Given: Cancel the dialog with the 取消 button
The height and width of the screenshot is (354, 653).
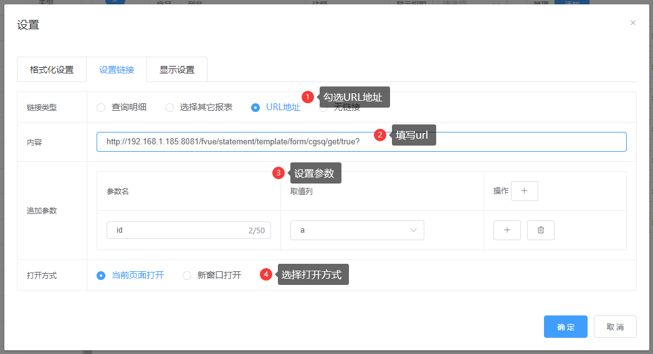Looking at the screenshot, I should pos(615,327).
